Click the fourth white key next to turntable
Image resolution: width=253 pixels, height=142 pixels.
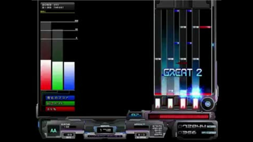pos(195,103)
